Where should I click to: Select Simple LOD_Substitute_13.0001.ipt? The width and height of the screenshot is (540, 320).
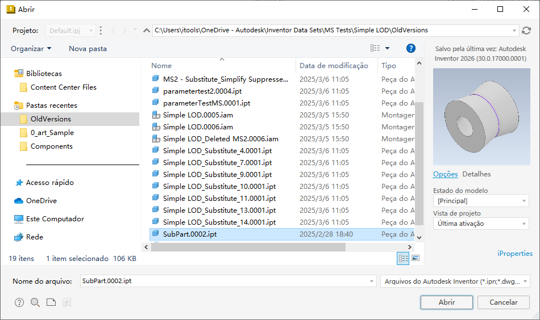click(219, 210)
